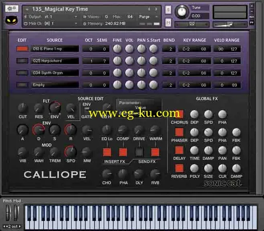Viewport: 264px width, 231px height.
Task: Toggle the REVERB global effect
Action: [179, 168]
